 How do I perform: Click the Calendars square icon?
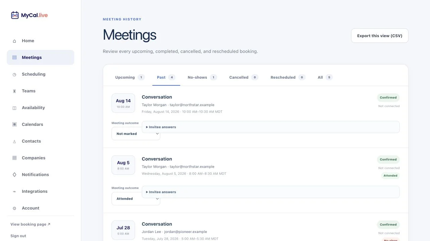click(x=14, y=125)
